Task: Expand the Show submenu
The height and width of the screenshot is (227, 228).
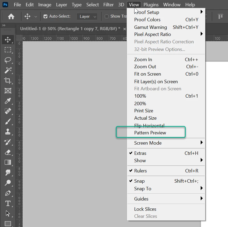Action: (166, 161)
